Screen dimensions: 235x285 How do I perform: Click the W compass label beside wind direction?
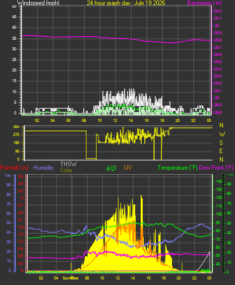click(x=222, y=134)
